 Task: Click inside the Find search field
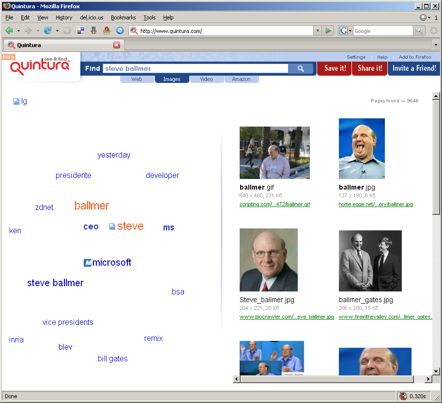click(x=196, y=69)
